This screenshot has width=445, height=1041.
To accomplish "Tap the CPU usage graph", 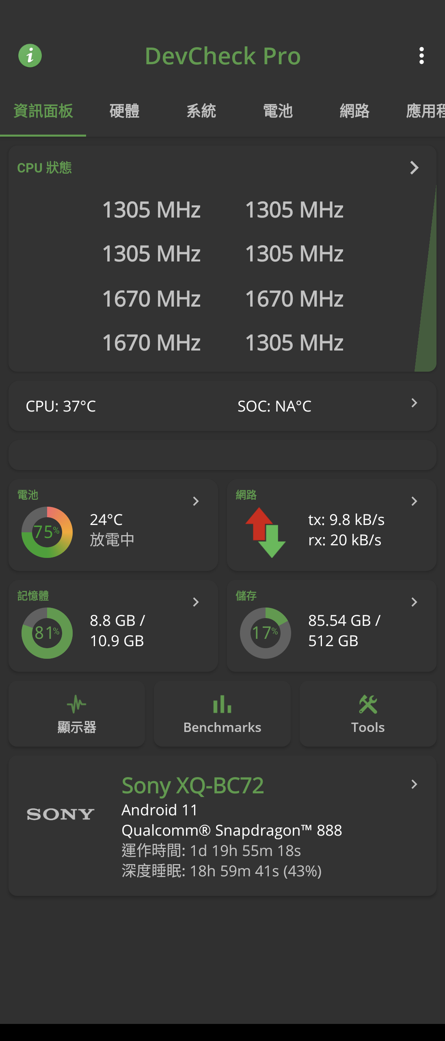I will 426,278.
